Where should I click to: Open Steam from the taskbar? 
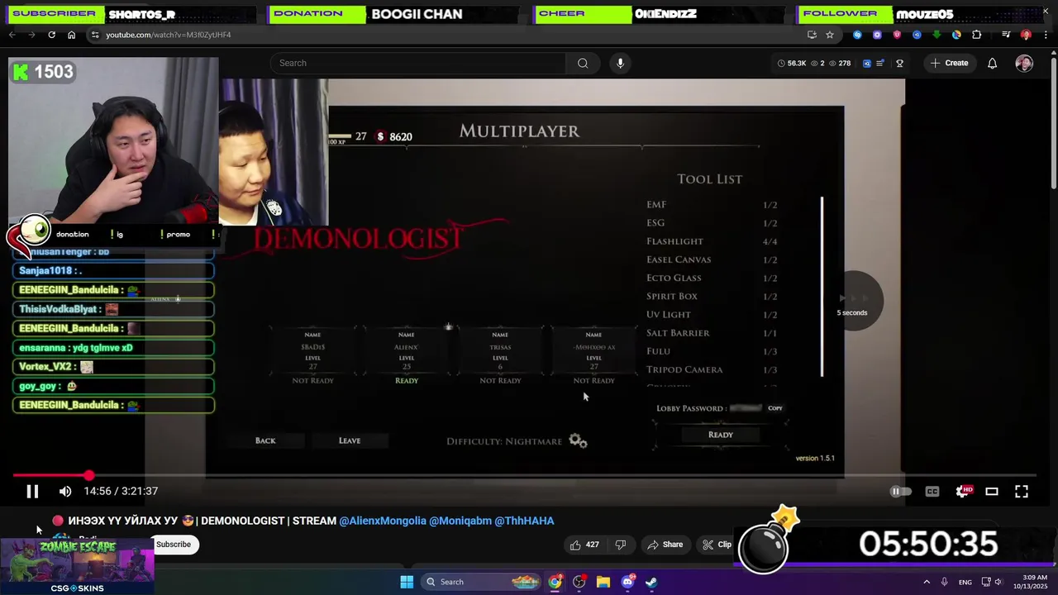coord(651,582)
